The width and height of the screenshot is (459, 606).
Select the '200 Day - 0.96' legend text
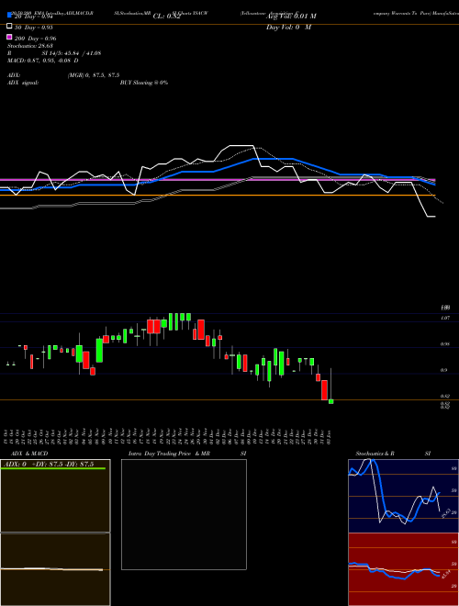point(35,39)
